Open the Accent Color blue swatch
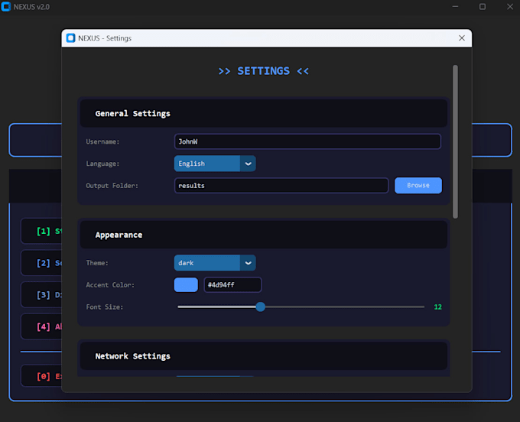The image size is (520, 422). click(186, 284)
